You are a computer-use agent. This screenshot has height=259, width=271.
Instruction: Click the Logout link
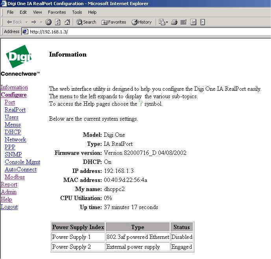pyautogui.click(x=9, y=207)
